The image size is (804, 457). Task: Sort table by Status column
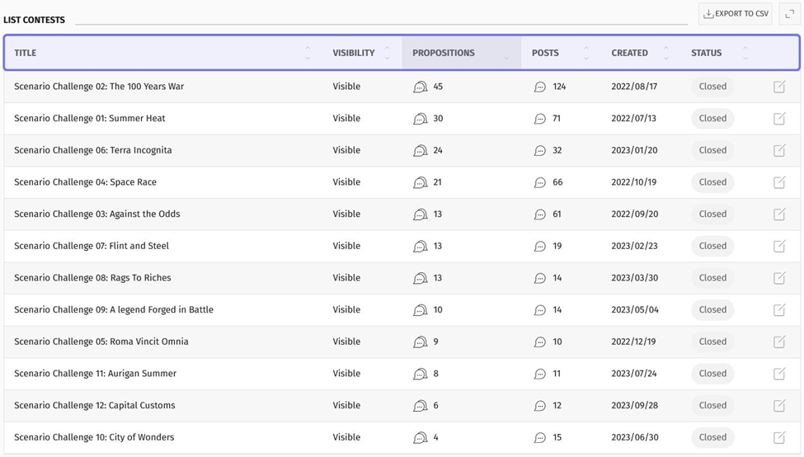(706, 53)
